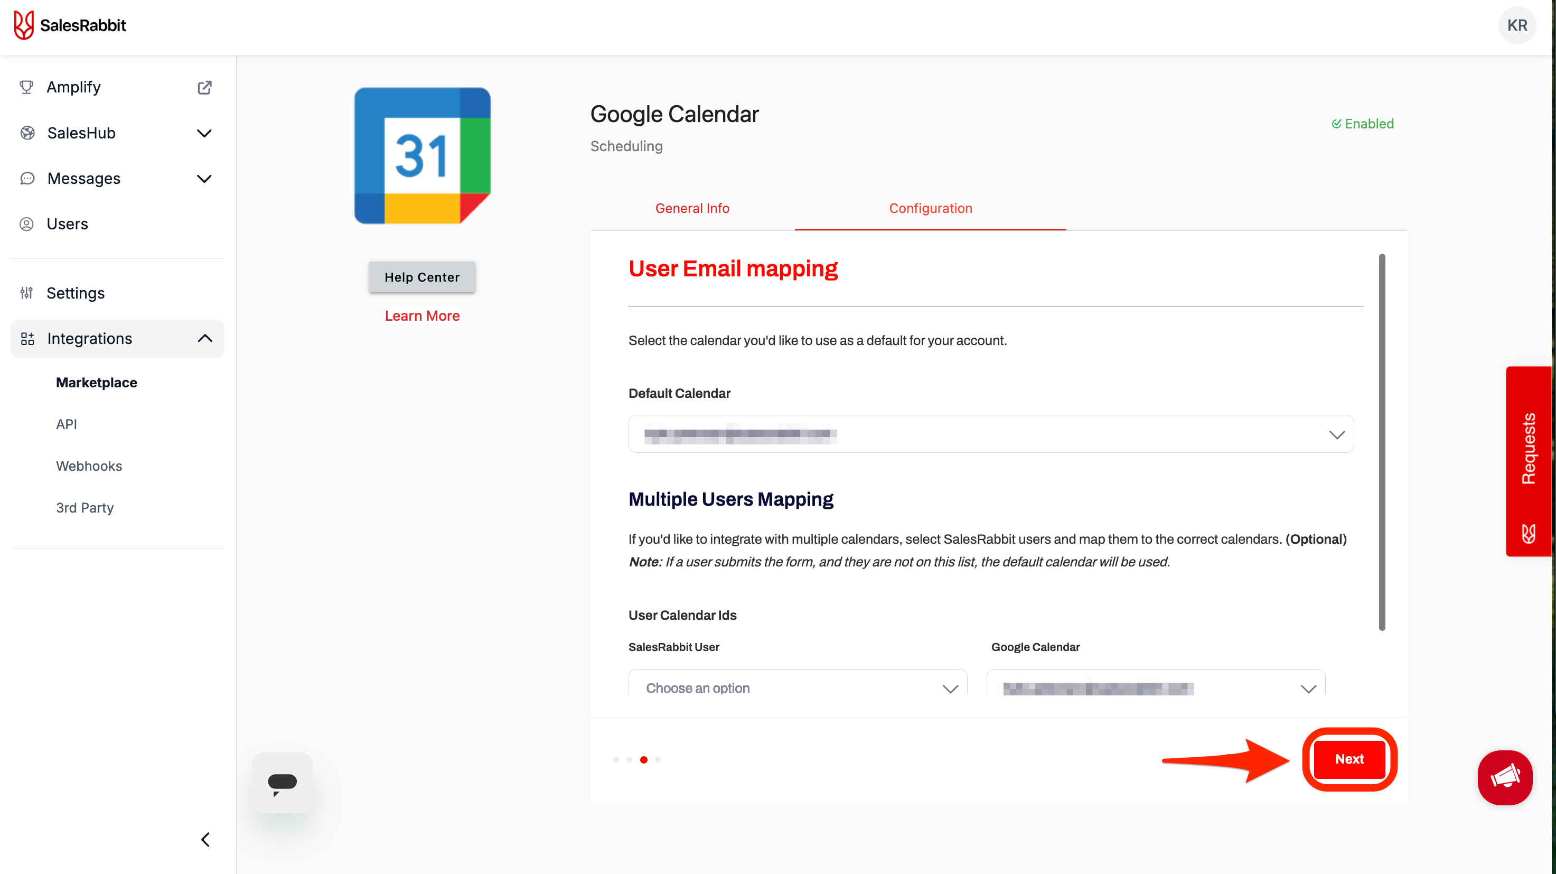The width and height of the screenshot is (1556, 874).
Task: Collapse the Integrations section
Action: pos(204,339)
